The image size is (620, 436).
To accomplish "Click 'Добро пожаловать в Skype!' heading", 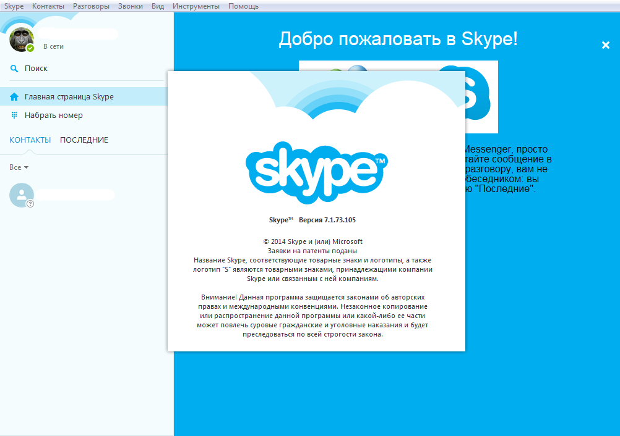I will pyautogui.click(x=398, y=39).
